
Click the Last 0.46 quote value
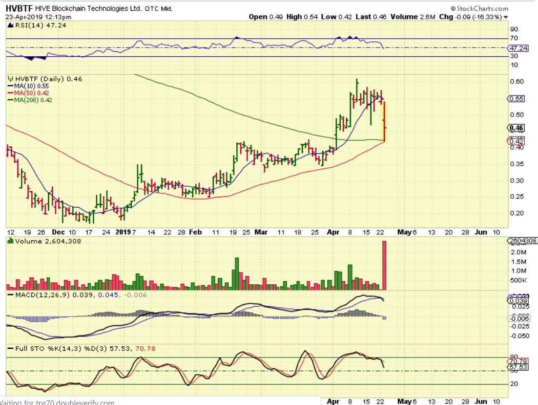(371, 17)
